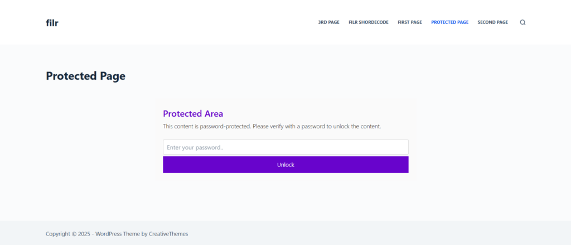This screenshot has height=245, width=571.
Task: Click the Copyright © 2025 footer text
Action: pos(67,234)
